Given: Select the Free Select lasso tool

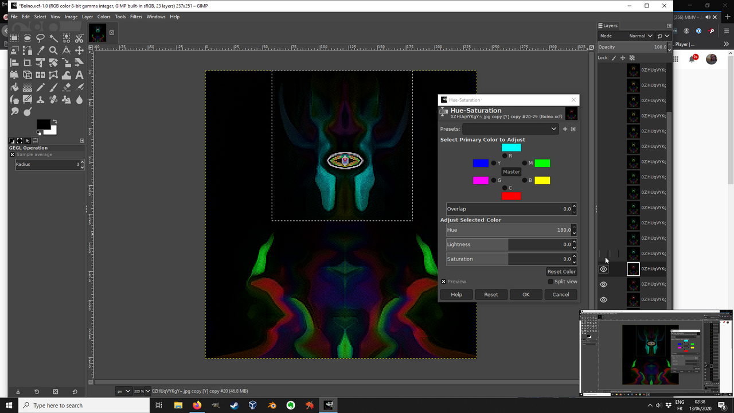Looking at the screenshot, I should pos(40,38).
